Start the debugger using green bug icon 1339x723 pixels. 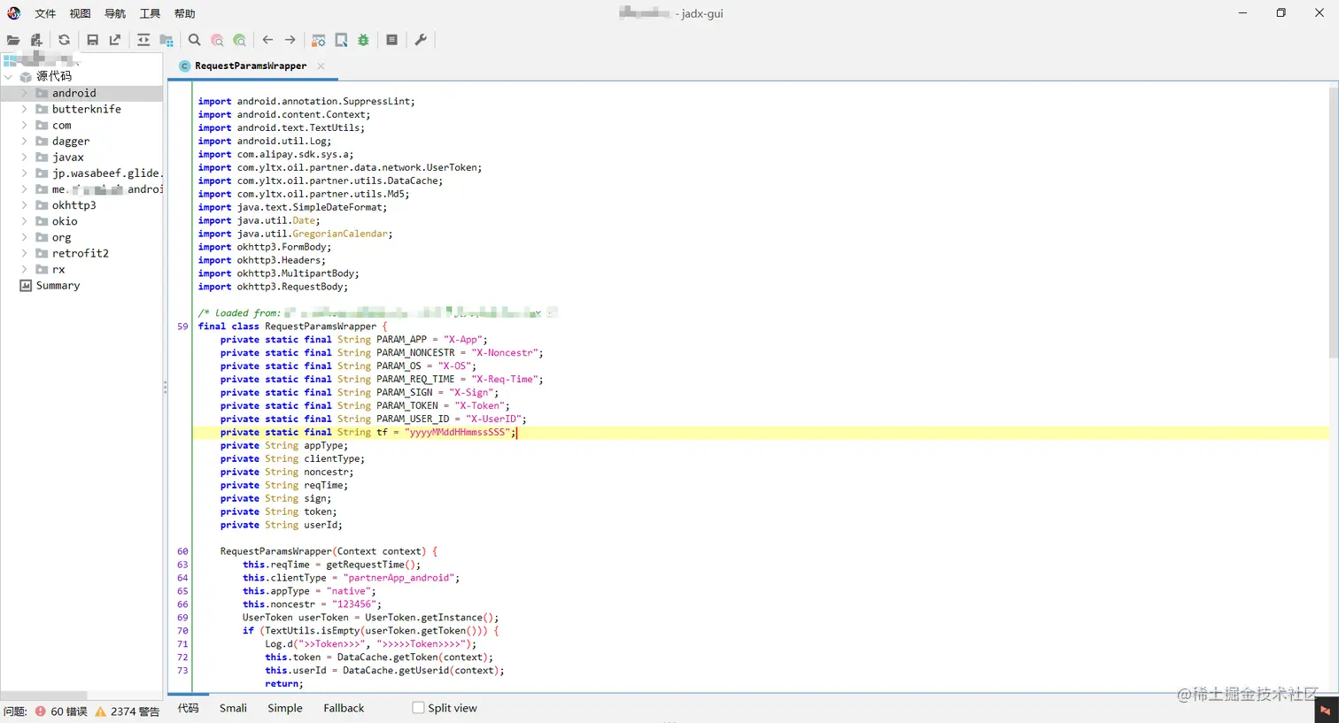click(363, 40)
